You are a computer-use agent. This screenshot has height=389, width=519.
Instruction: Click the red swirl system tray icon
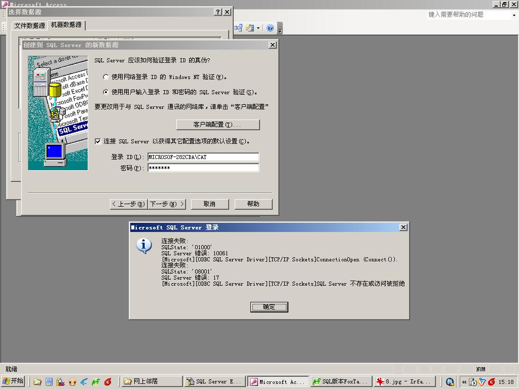point(492,382)
